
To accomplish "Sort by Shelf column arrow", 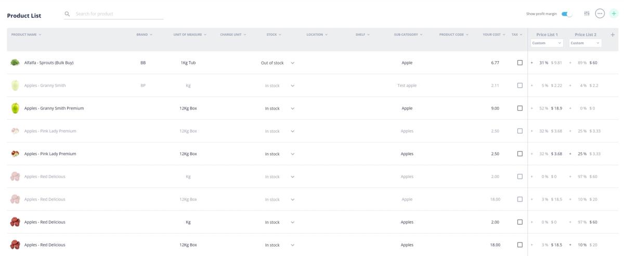I will (x=369, y=35).
